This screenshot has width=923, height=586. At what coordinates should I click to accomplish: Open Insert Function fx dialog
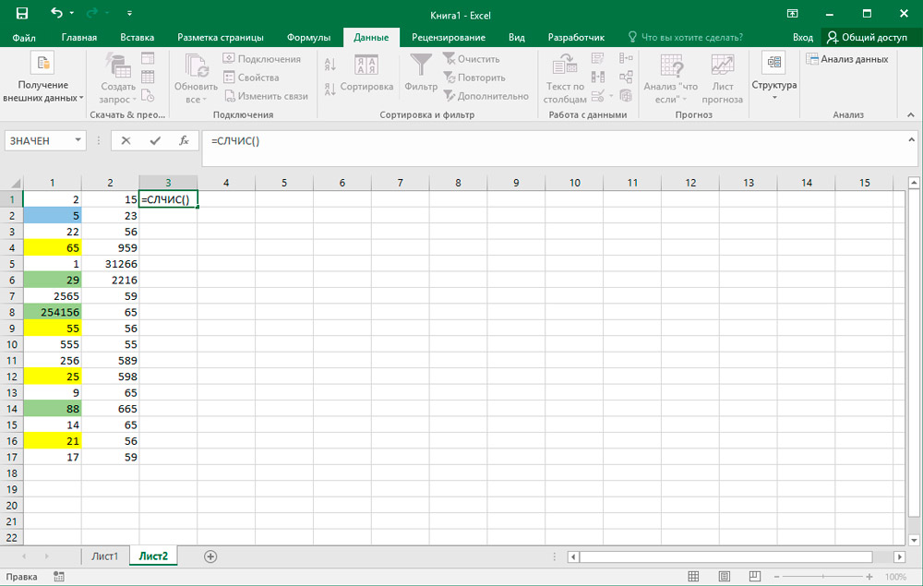point(184,141)
